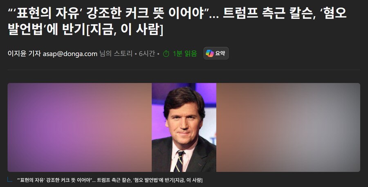
Task: Select the '1분 읽음' reading time label
Action: pos(185,54)
